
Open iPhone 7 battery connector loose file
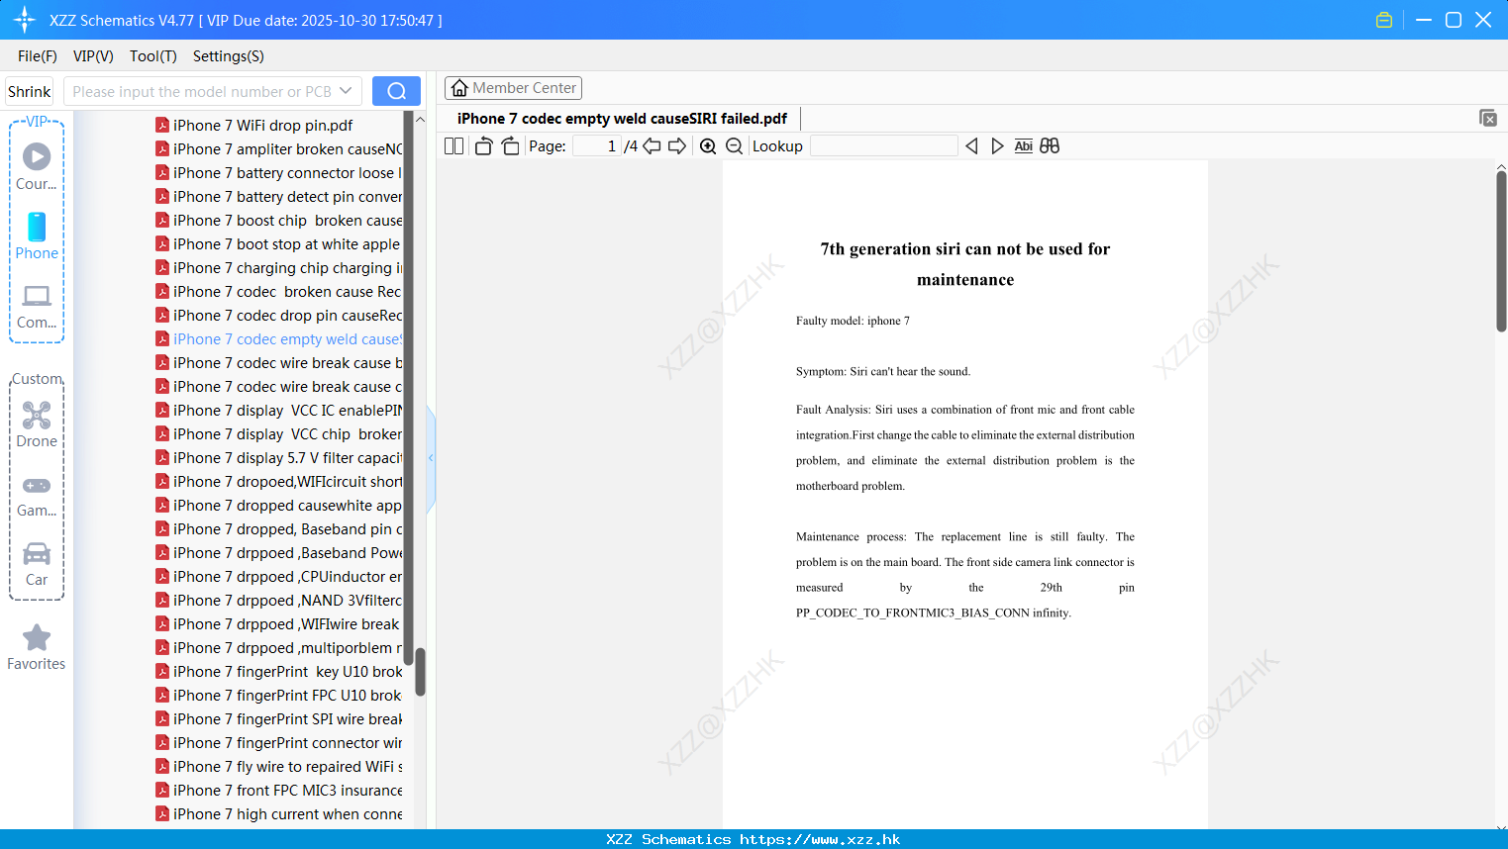point(278,173)
